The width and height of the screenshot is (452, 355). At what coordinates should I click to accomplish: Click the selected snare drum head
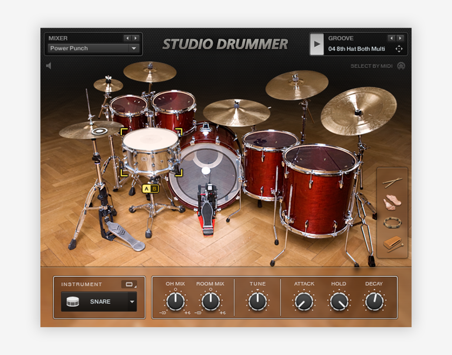[150, 139]
